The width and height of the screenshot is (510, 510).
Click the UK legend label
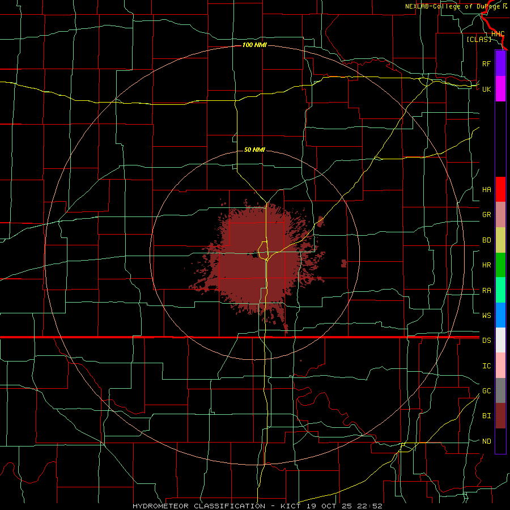coord(486,89)
